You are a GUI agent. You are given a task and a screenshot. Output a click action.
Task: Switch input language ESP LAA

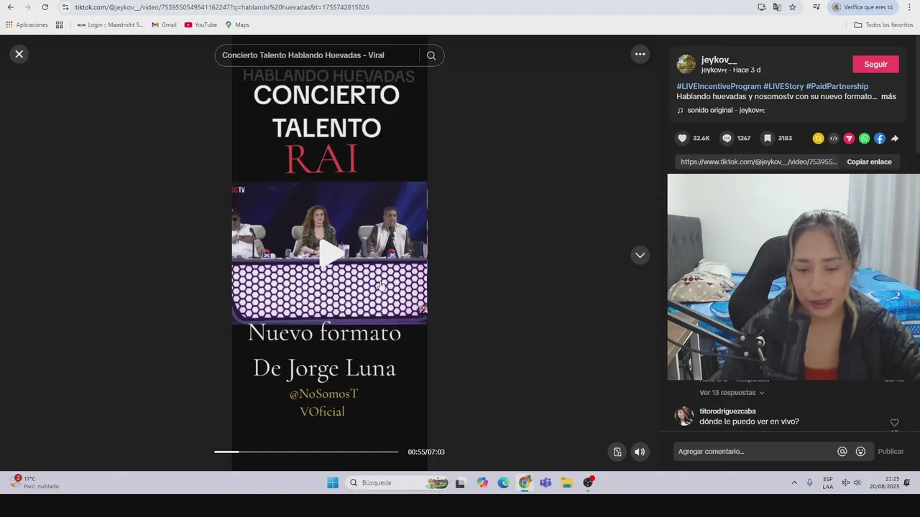click(x=828, y=483)
